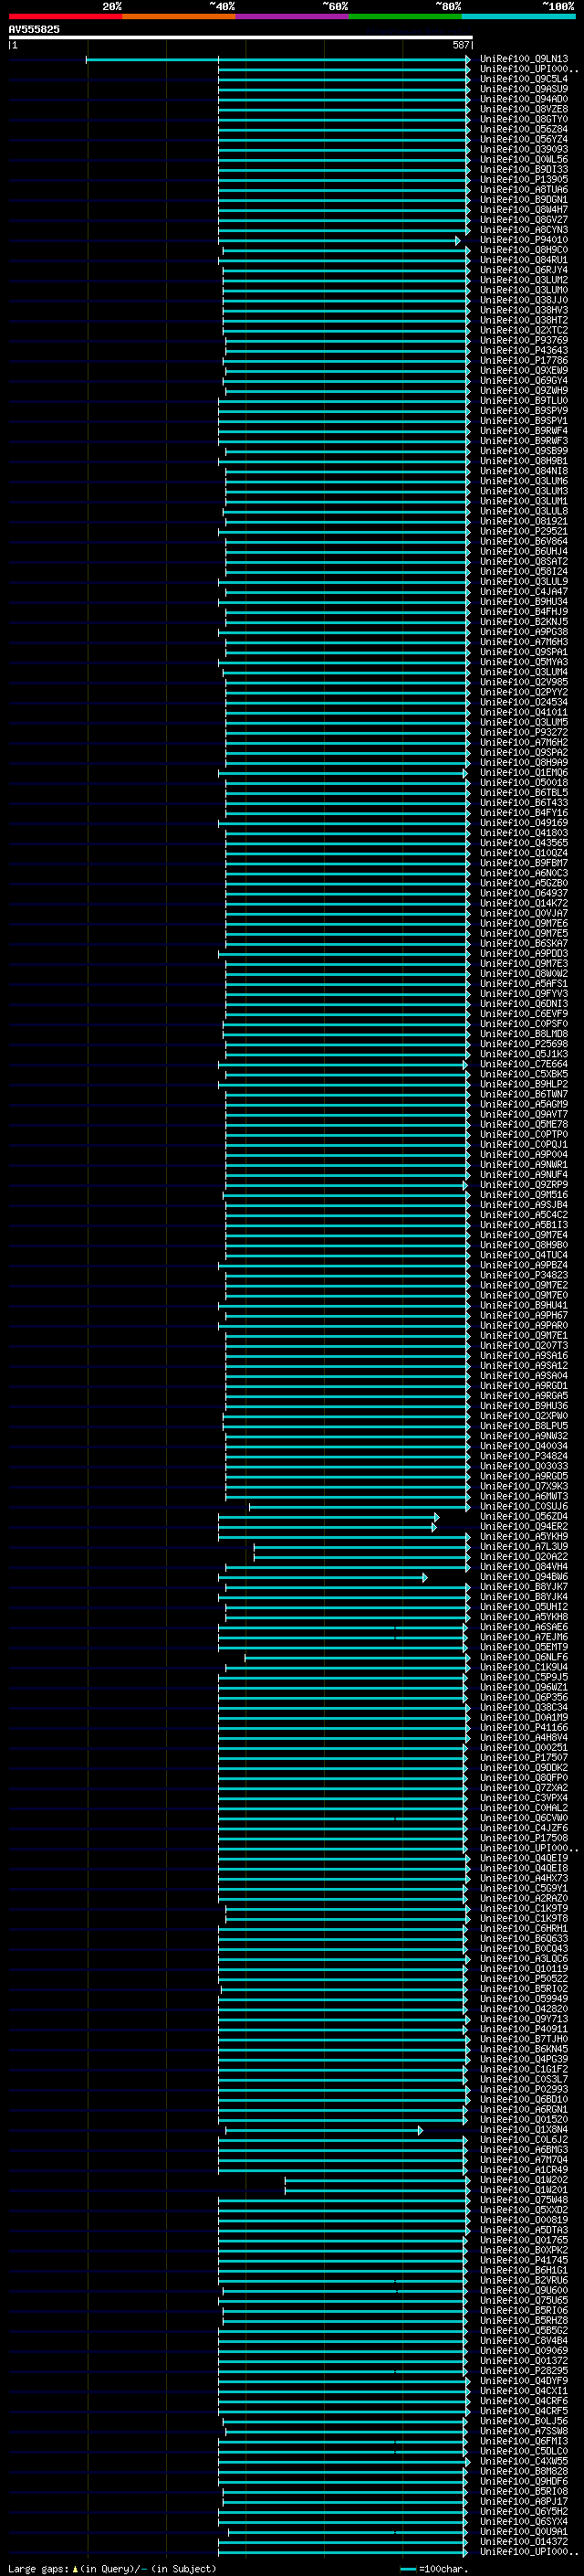
Task: Select hit UniRef100_P17507
Action: [524, 1757]
